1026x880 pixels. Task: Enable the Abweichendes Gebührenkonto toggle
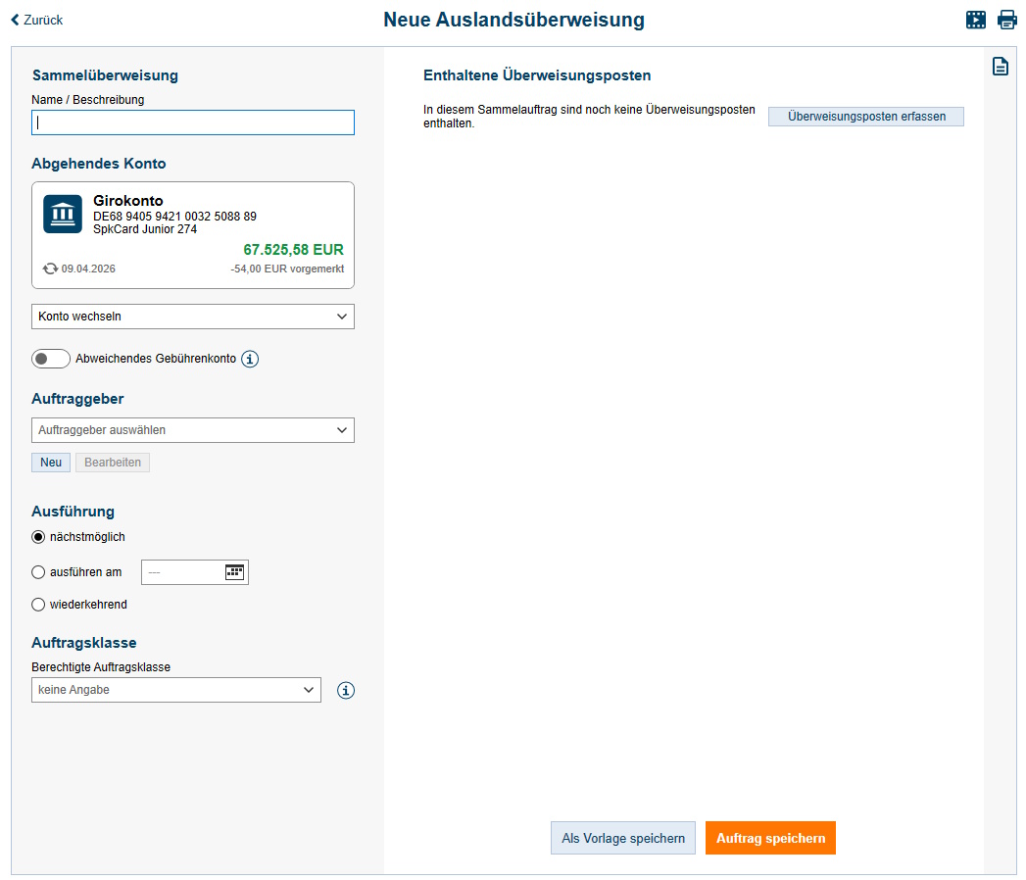coord(51,359)
